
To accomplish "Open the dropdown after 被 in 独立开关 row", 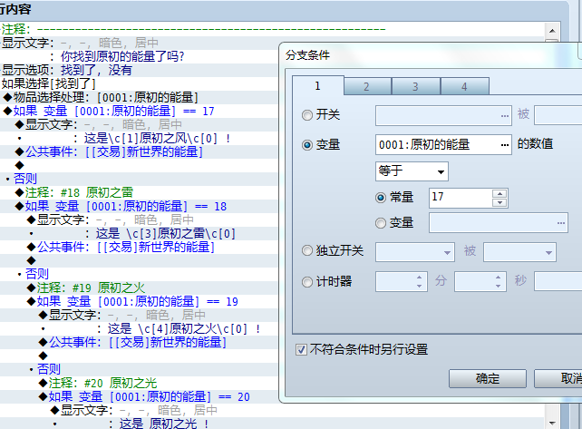I will [x=519, y=252].
